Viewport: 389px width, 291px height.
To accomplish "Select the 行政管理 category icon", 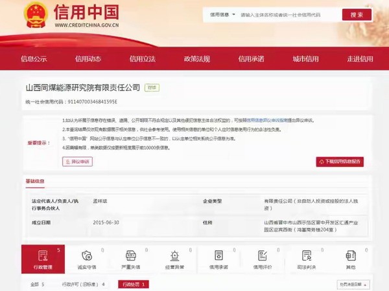I will click(x=43, y=255).
